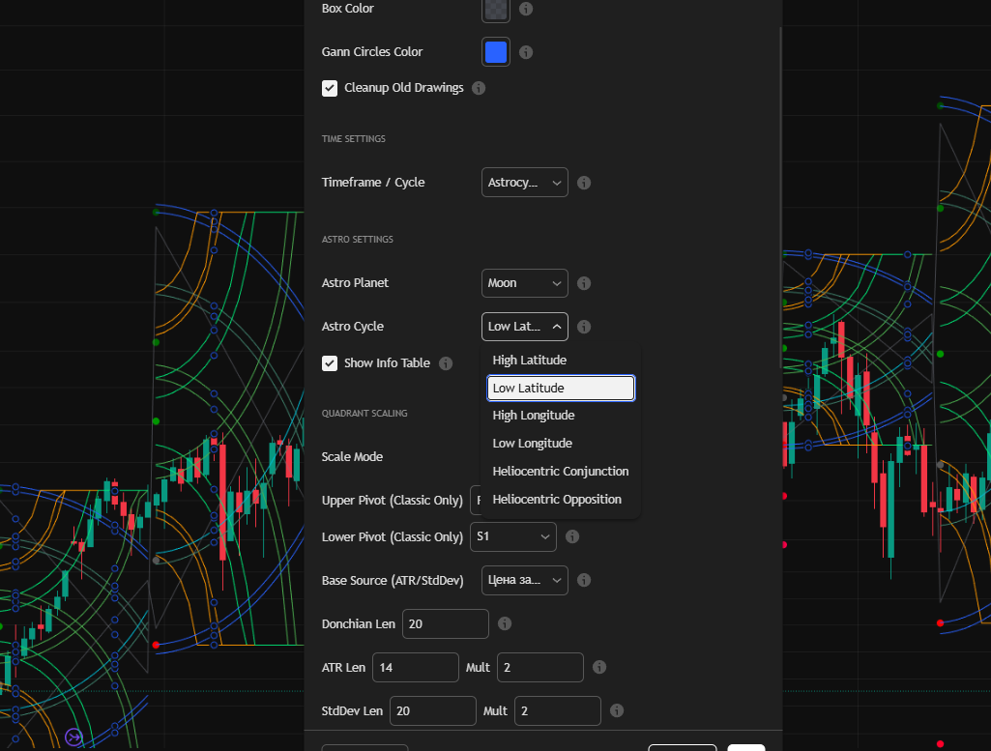Uncheck Cleanup Old Drawings checkbox

click(330, 88)
